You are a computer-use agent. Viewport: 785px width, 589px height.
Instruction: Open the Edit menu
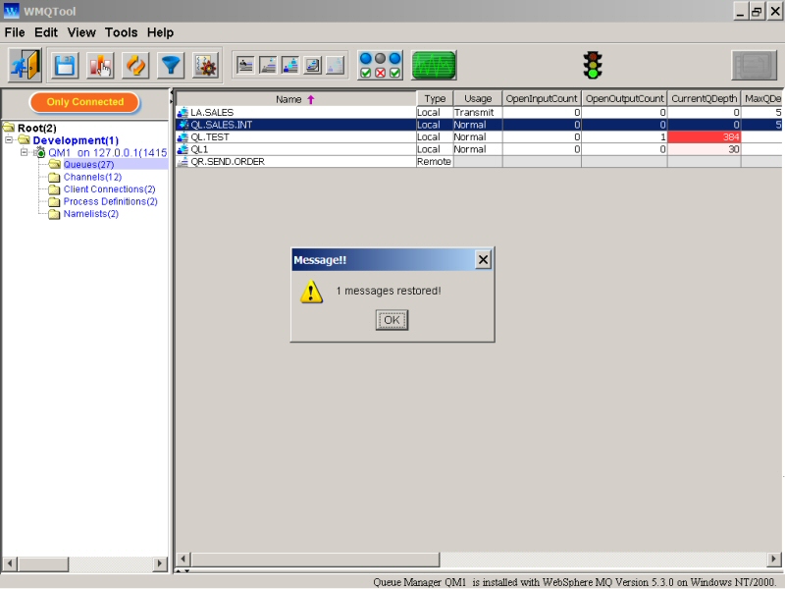click(x=45, y=32)
